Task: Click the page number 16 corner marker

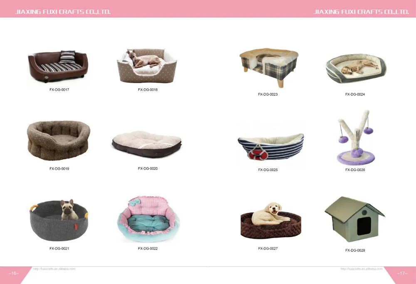Action: [x=14, y=273]
